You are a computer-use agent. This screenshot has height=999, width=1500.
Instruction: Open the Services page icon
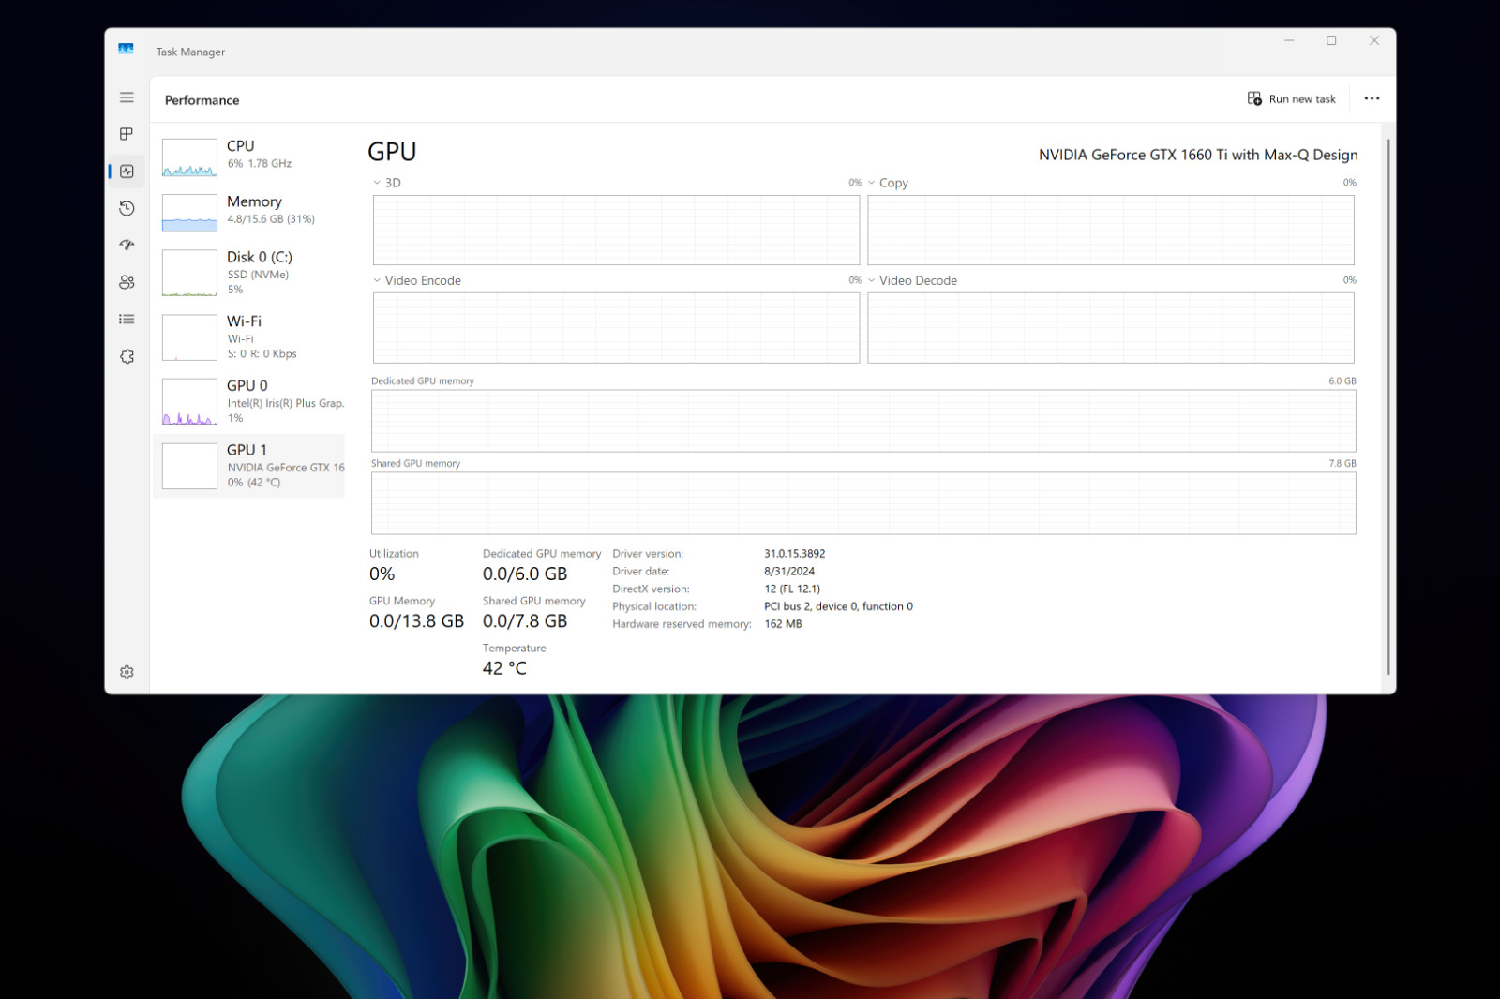pyautogui.click(x=127, y=356)
